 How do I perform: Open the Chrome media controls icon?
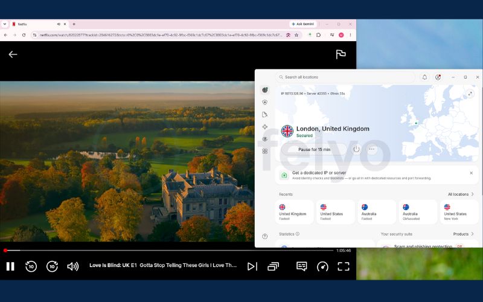click(331, 35)
